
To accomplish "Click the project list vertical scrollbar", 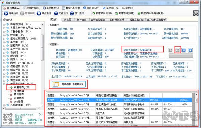I will click(42, 47).
